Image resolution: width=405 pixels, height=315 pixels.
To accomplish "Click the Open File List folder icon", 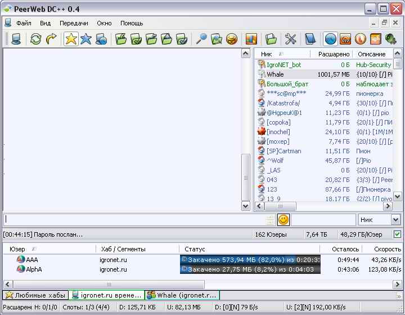I will (x=271, y=39).
